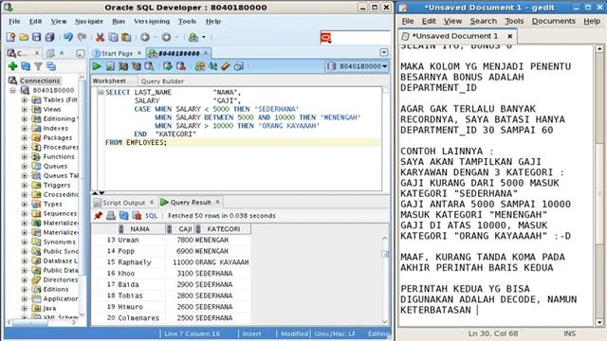
Task: Select the Worksheet tab
Action: (x=109, y=81)
